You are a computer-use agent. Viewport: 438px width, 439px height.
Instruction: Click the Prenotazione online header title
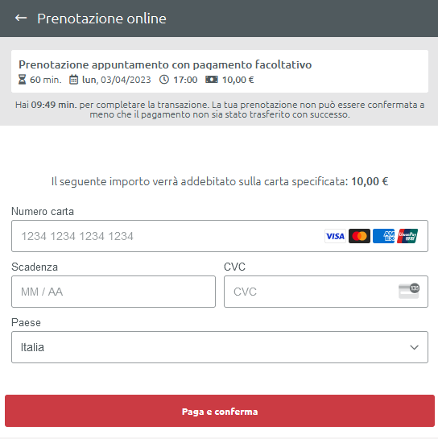point(102,19)
